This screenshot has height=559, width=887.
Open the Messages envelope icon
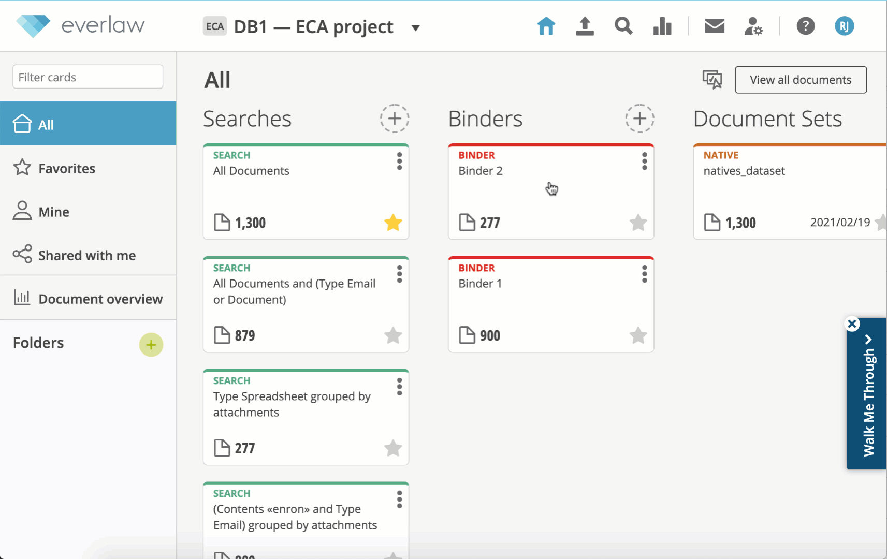point(715,26)
